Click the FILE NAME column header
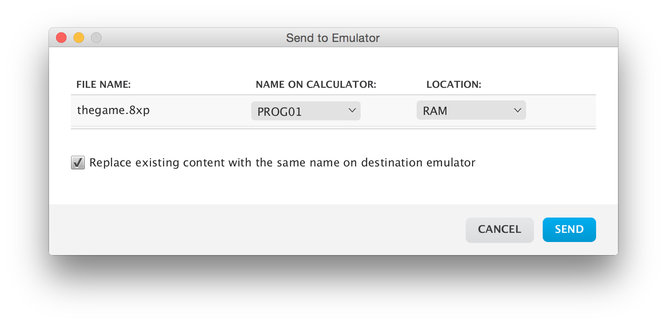The image size is (667, 325). click(x=104, y=85)
